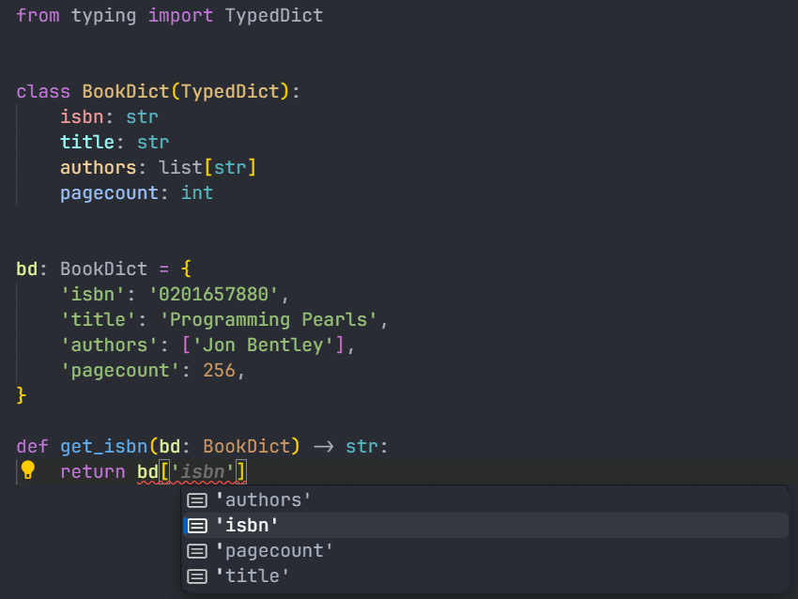Select 'title' in the autocomplete menu

pyautogui.click(x=253, y=576)
